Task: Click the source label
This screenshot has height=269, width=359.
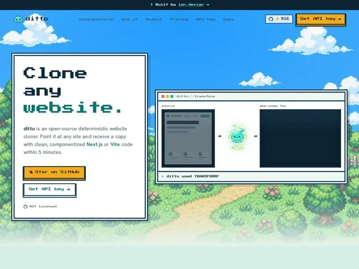Action: [168, 106]
